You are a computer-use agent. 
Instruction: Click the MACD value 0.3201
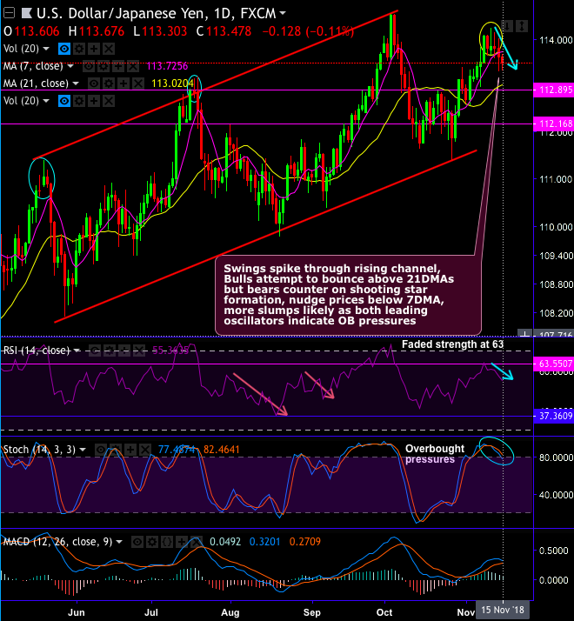(x=264, y=542)
